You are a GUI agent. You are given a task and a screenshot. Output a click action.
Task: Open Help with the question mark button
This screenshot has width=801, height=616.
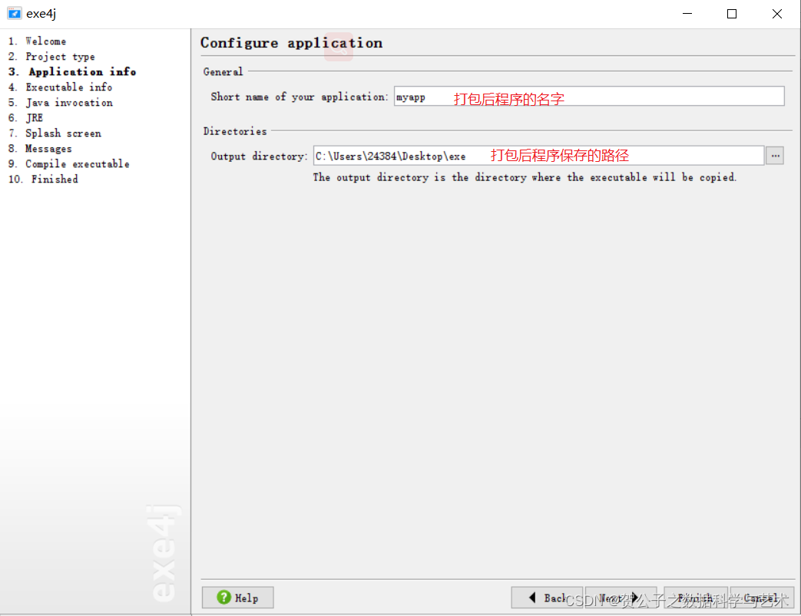[x=237, y=598]
